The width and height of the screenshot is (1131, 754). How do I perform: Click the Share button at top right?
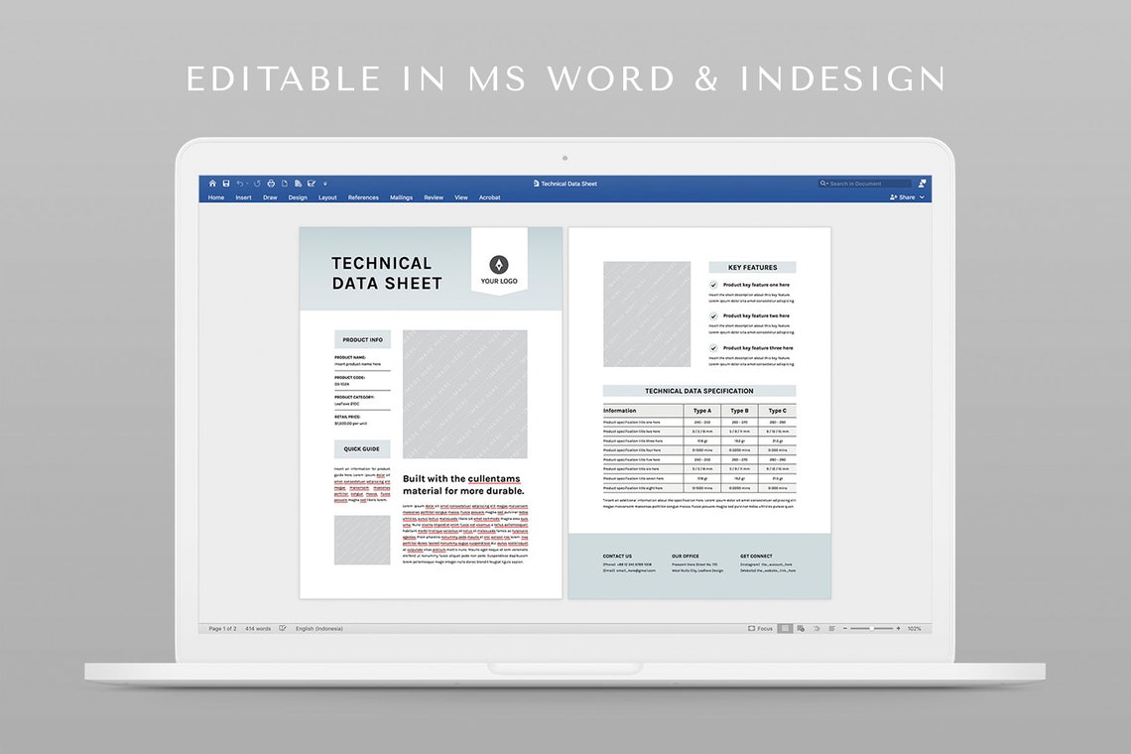pyautogui.click(x=904, y=197)
